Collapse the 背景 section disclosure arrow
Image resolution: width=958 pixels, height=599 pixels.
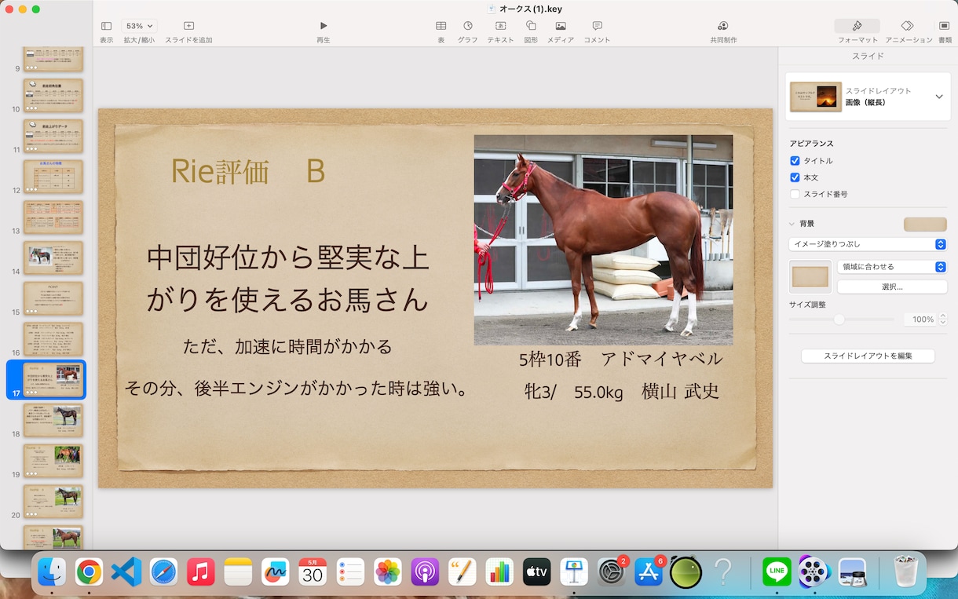pos(792,224)
